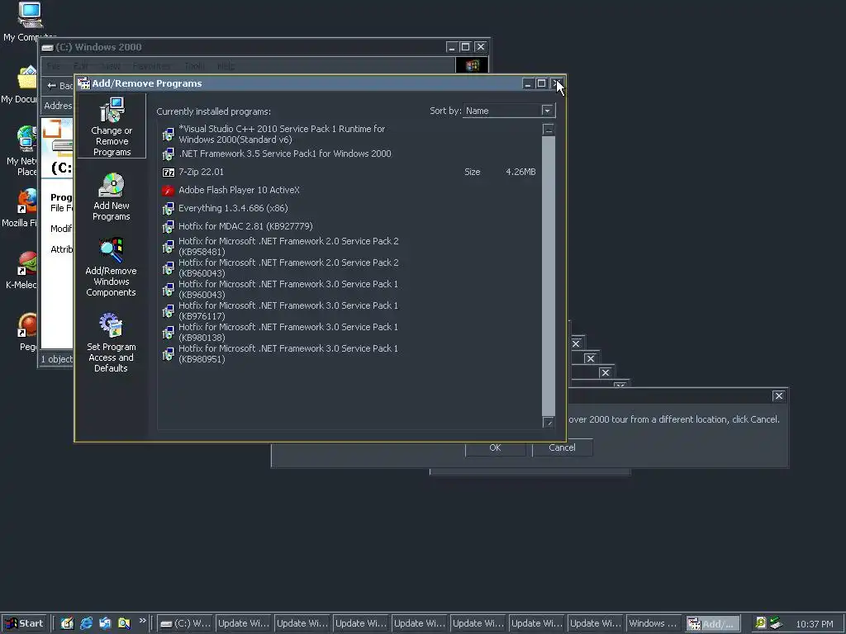846x634 pixels.
Task: Open File menu in the (C:) Windows 2000 window
Action: point(54,66)
